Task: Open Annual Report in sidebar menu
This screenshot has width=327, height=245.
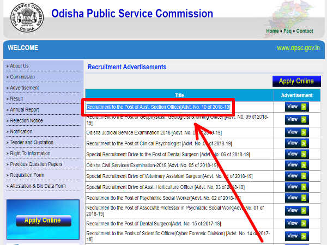Action: [x=25, y=109]
